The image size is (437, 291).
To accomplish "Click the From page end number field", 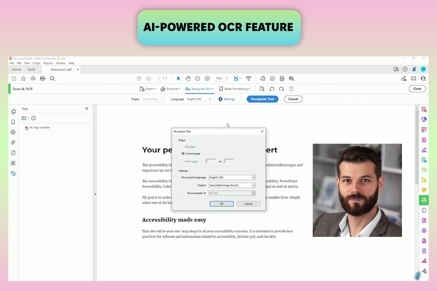I will coord(229,161).
